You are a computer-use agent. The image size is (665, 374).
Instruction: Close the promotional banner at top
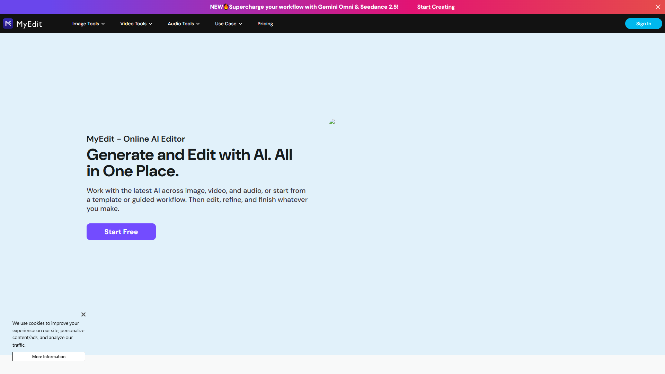658,7
